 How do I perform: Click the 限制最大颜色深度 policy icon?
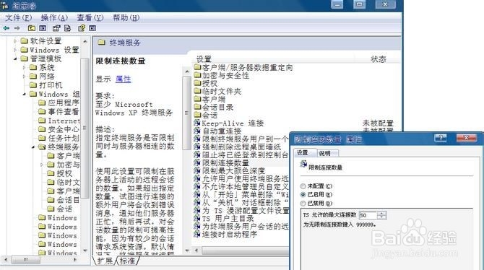(x=197, y=170)
